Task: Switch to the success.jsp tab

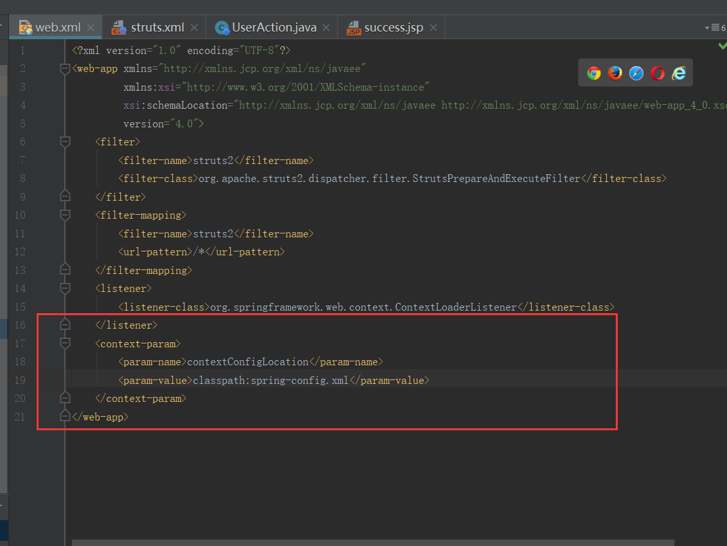Action: 391,28
